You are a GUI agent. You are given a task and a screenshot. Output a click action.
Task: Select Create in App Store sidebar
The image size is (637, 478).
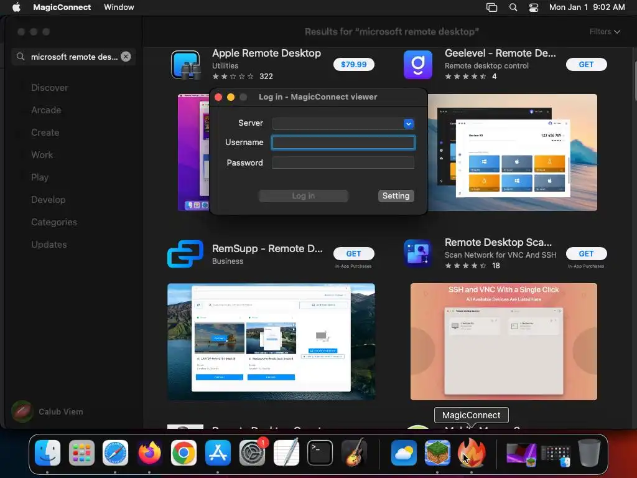[x=45, y=133]
